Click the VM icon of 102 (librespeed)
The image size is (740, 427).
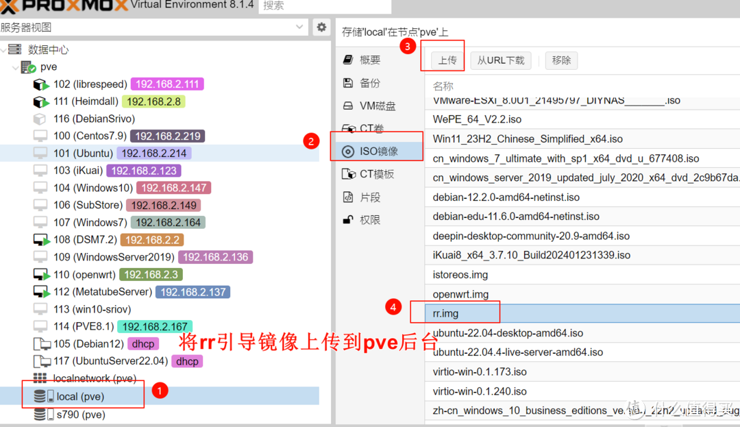click(39, 84)
